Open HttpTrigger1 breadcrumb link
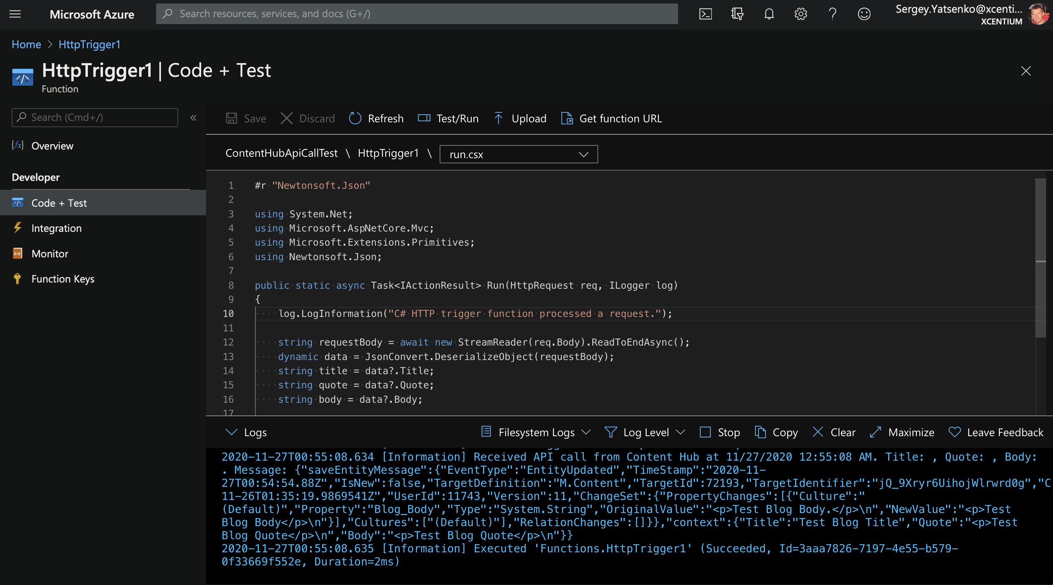The width and height of the screenshot is (1053, 585). pyautogui.click(x=90, y=44)
